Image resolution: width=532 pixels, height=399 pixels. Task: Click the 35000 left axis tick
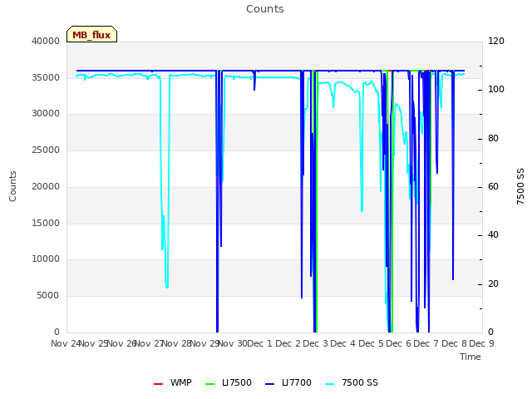click(46, 77)
